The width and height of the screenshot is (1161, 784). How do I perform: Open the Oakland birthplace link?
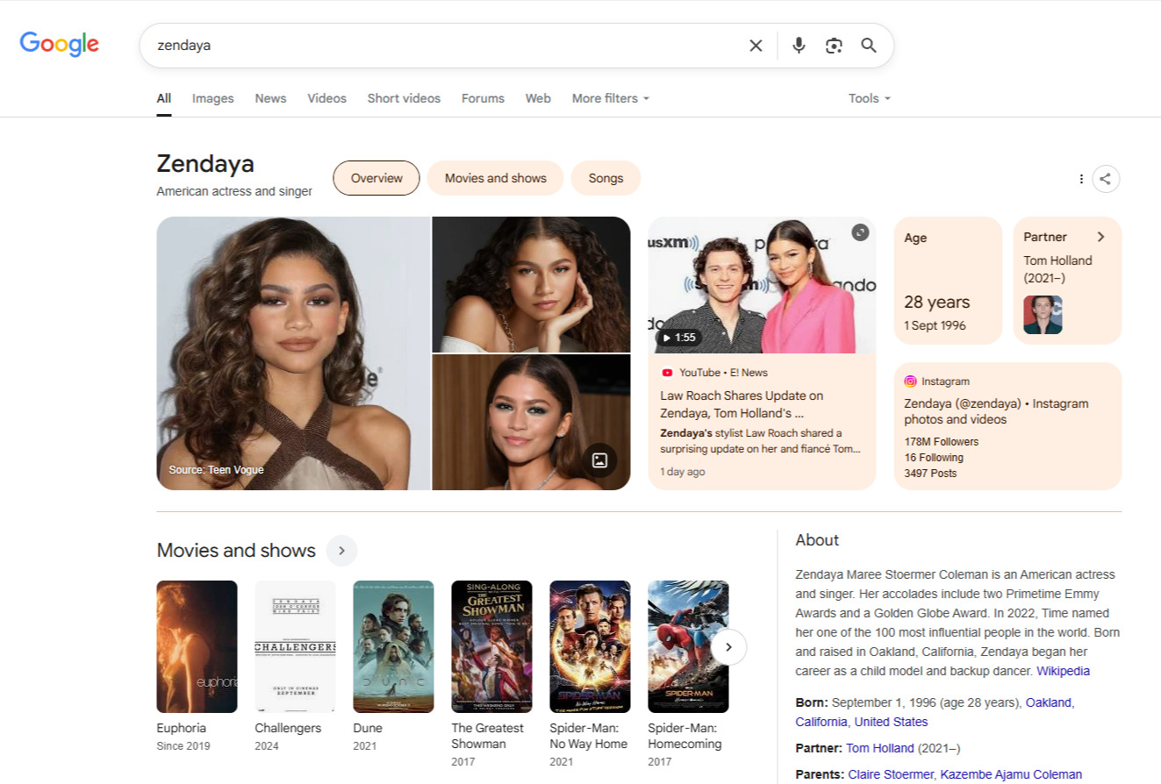(x=1049, y=702)
